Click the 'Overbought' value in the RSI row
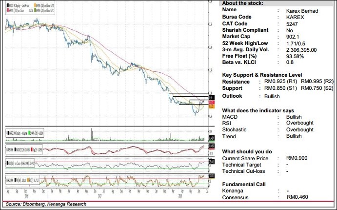 point(300,123)
